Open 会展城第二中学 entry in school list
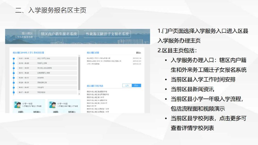The width and height of the screenshot is (258, 145). tap(98, 109)
